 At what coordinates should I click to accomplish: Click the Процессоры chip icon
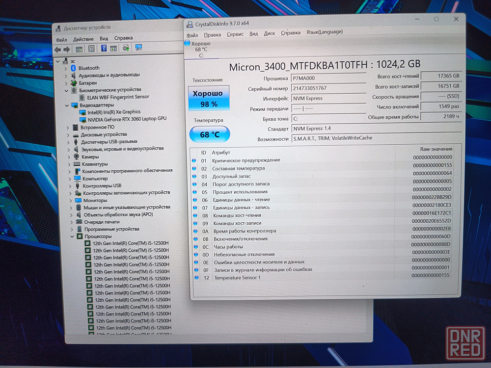[x=80, y=236]
